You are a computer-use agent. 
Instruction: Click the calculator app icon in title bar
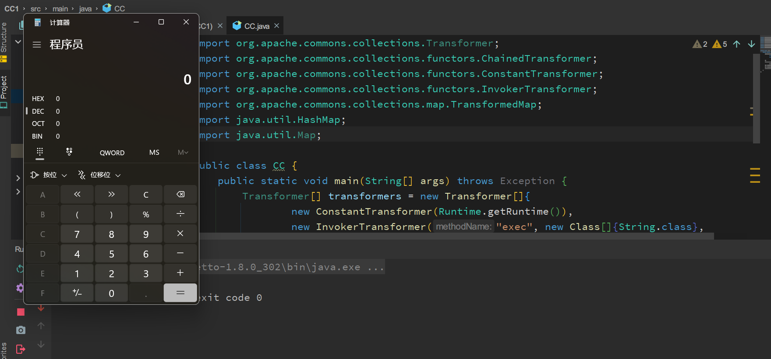[x=38, y=22]
